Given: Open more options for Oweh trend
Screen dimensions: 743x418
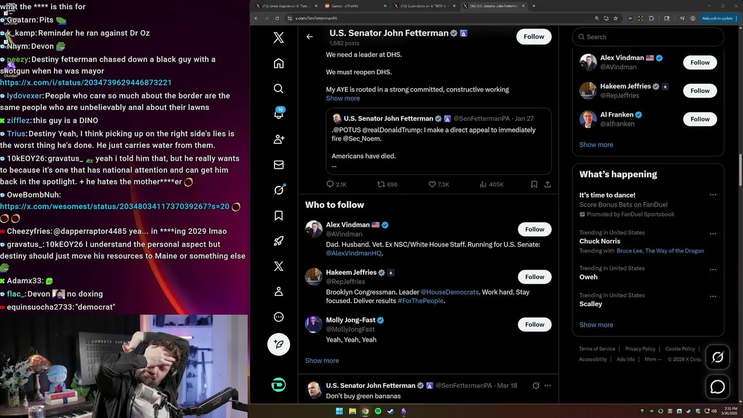Looking at the screenshot, I should [x=713, y=270].
